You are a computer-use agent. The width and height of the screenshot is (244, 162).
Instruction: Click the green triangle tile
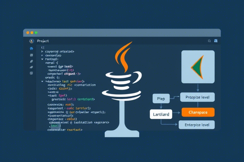point(198,67)
